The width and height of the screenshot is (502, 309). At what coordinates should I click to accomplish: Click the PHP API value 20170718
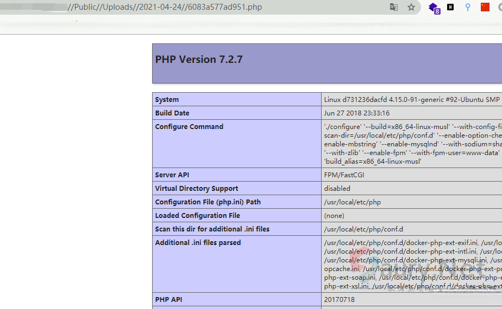(339, 300)
